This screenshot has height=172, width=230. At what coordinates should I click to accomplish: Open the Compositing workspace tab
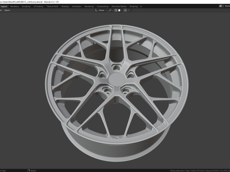(x=103, y=7)
